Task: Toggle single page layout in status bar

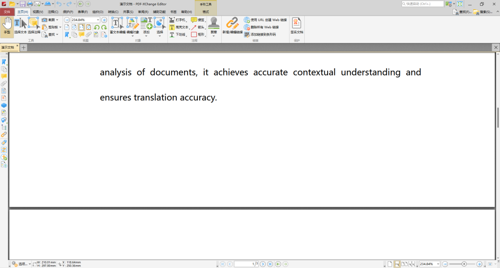Action: coord(390,264)
